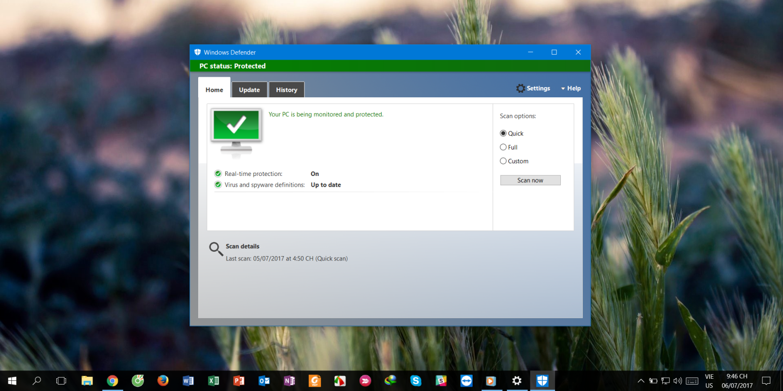Maximize the Windows Defender window

pyautogui.click(x=554, y=52)
